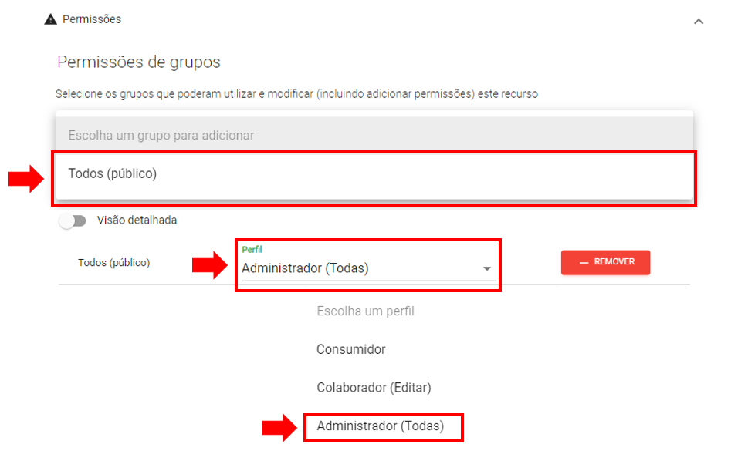Click the Todos (público) label beside Perfil
The image size is (748, 461).
coord(113,263)
